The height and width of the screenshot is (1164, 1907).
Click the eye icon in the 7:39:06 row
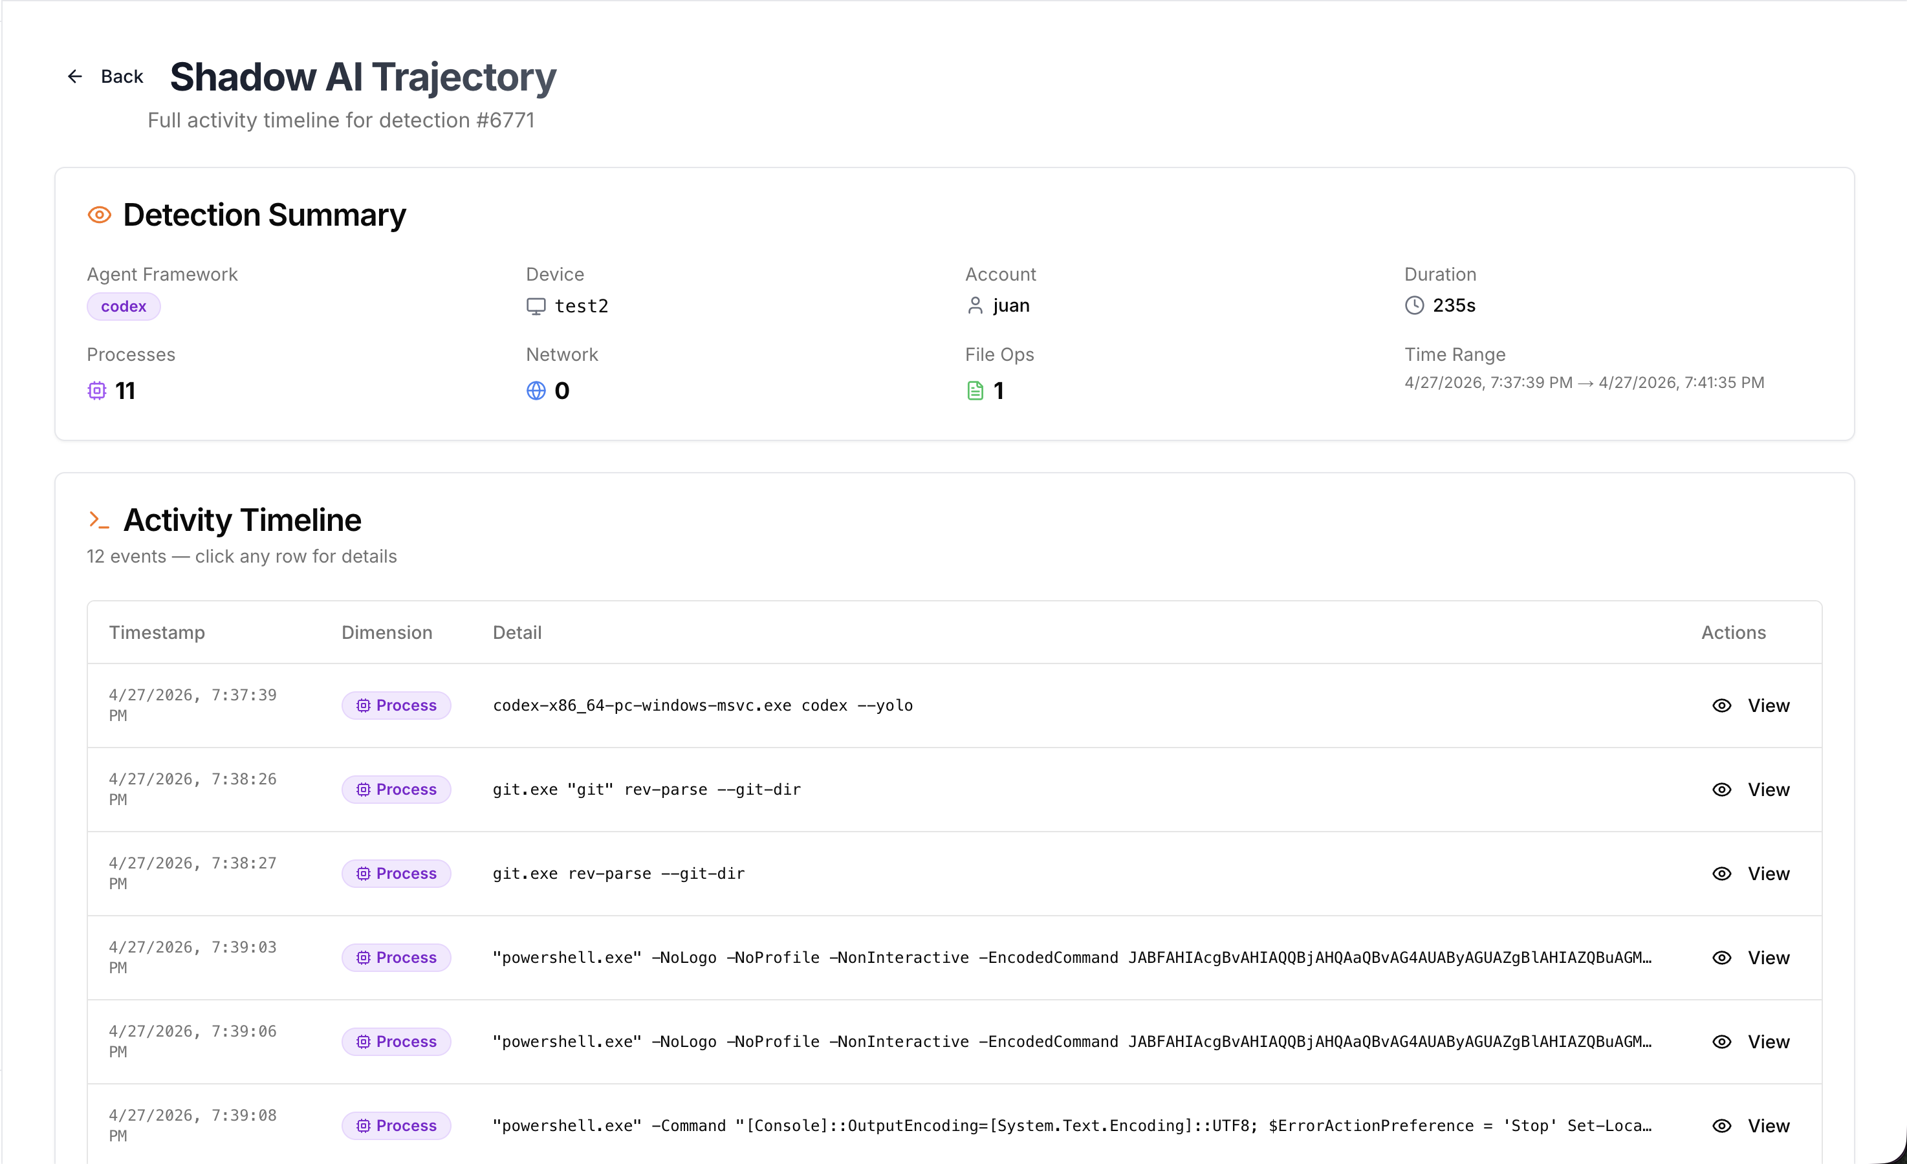(1722, 1042)
